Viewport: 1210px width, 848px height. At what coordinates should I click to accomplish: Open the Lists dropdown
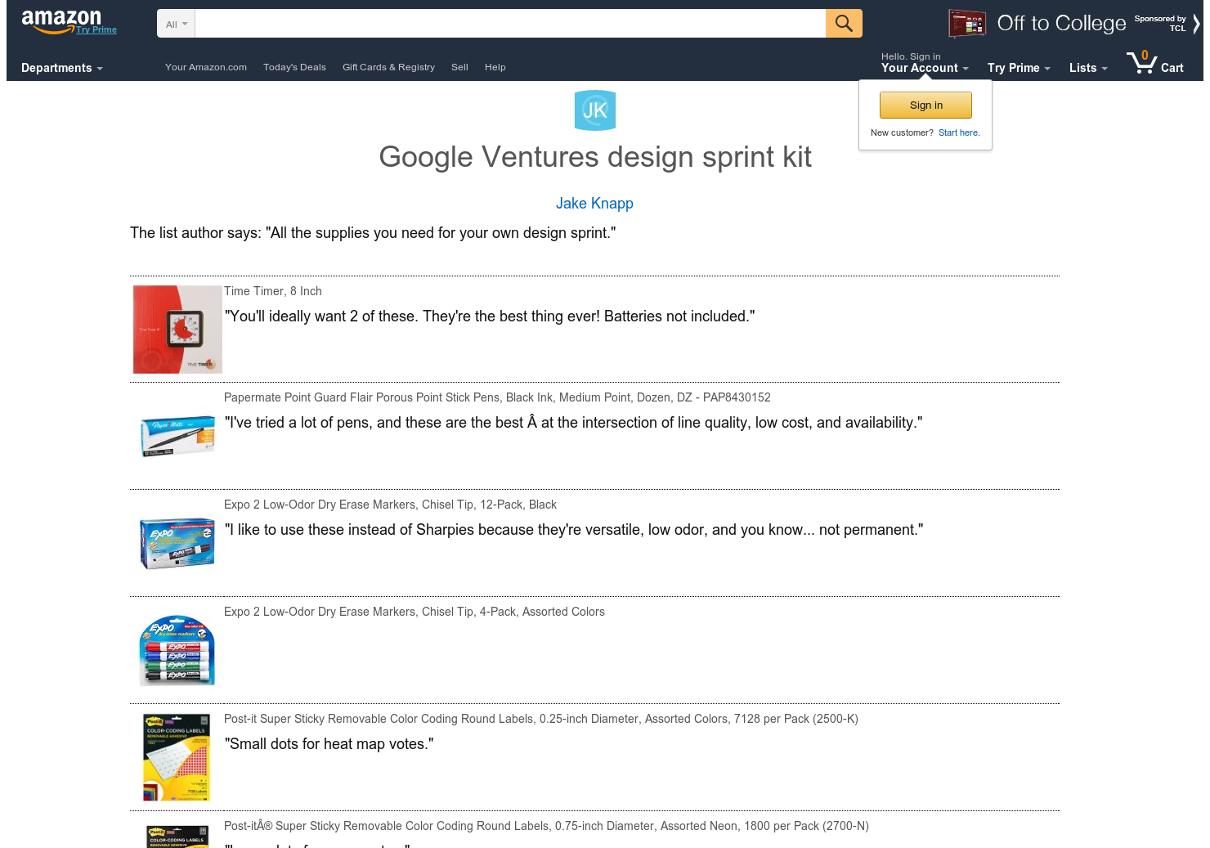(x=1088, y=68)
